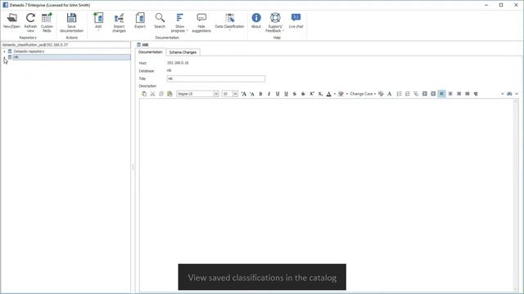Click the find binoculars icon
This screenshot has height=294, width=524.
[x=509, y=94]
